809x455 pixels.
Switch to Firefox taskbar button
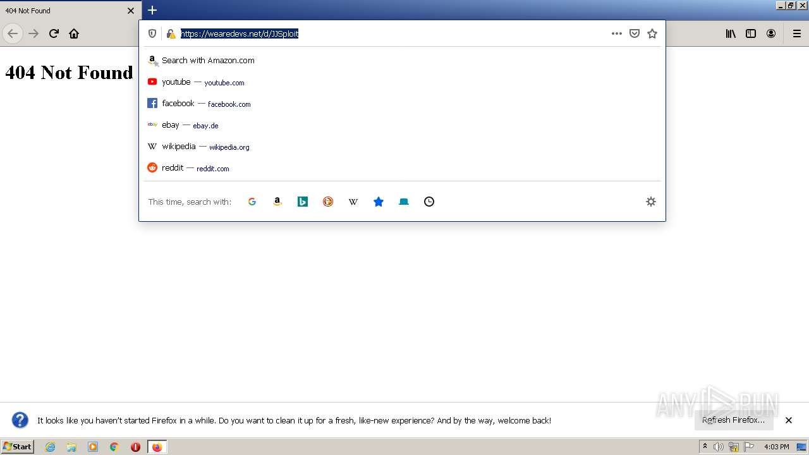pyautogui.click(x=157, y=447)
